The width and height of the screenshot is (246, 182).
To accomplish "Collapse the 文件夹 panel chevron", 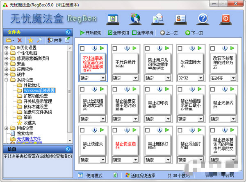I will tap(68, 32).
